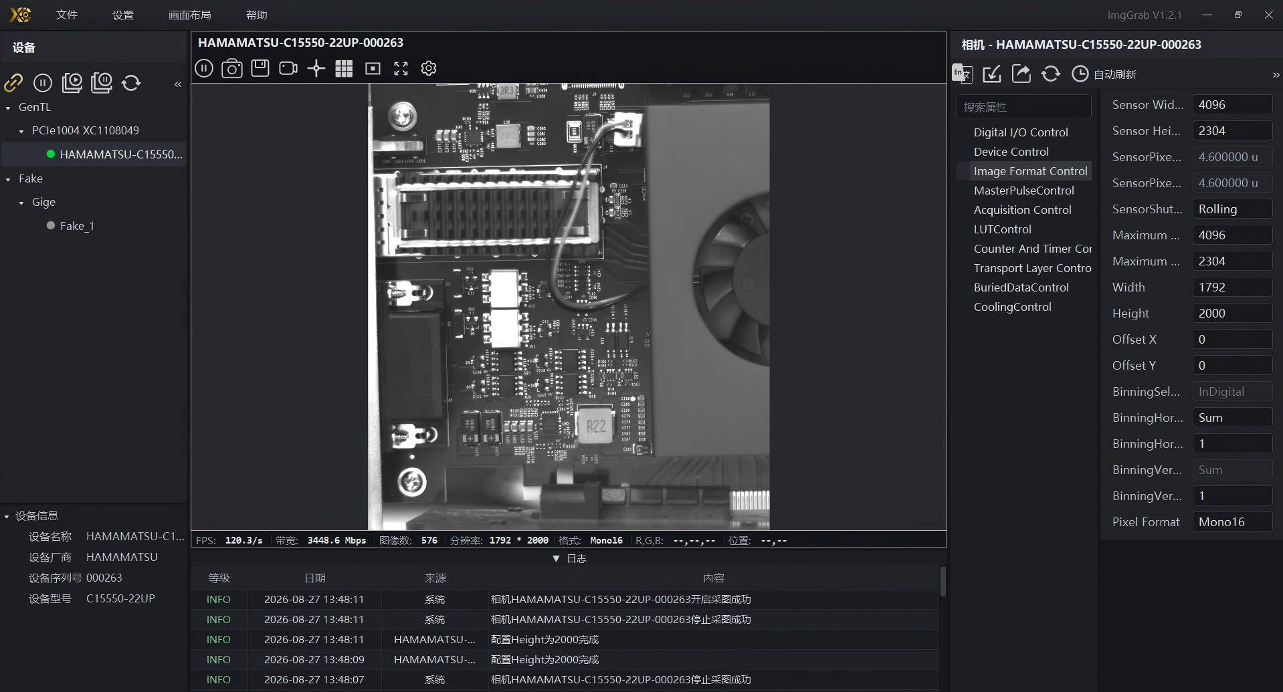Pause acquisition in the device panel toolbar
This screenshot has height=692, width=1283.
tap(43, 82)
